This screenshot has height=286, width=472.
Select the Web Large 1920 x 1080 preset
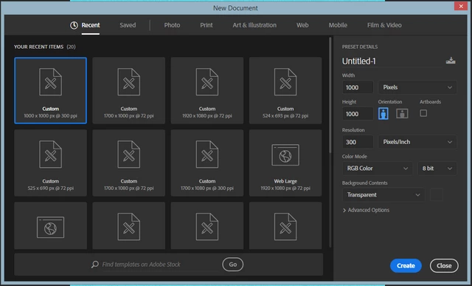pyautogui.click(x=285, y=163)
